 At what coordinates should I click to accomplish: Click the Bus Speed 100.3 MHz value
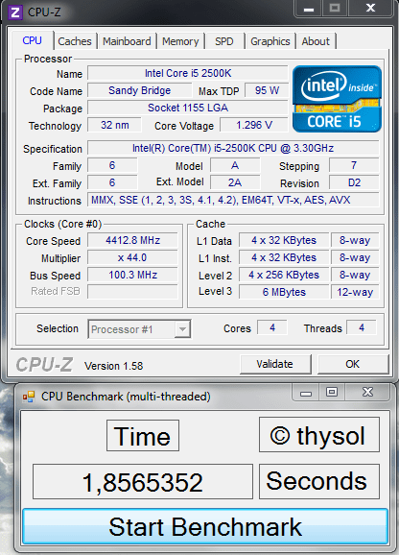click(x=132, y=275)
